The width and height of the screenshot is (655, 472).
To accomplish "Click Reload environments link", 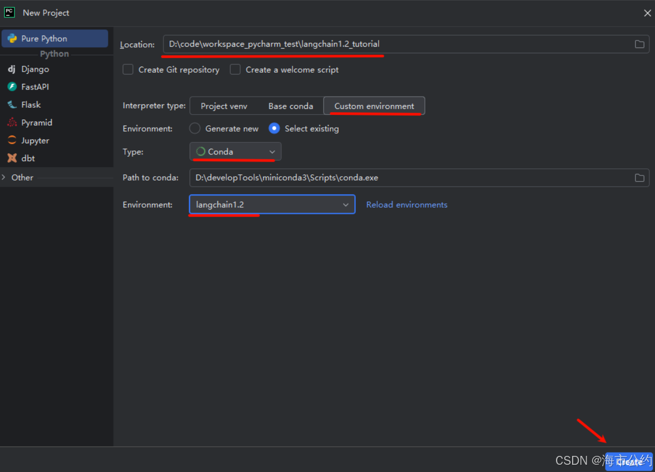I will [x=406, y=204].
